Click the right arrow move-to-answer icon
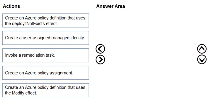Image resolution: width=209 pixels, height=105 pixels. pos(100,60)
